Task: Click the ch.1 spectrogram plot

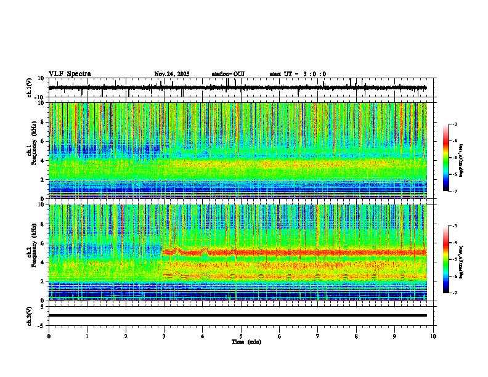Action: (x=238, y=150)
